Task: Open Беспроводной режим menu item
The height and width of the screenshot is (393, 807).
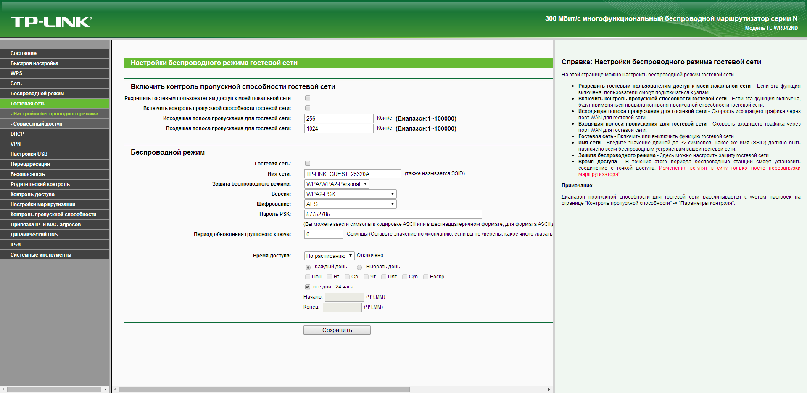Action: tap(55, 94)
